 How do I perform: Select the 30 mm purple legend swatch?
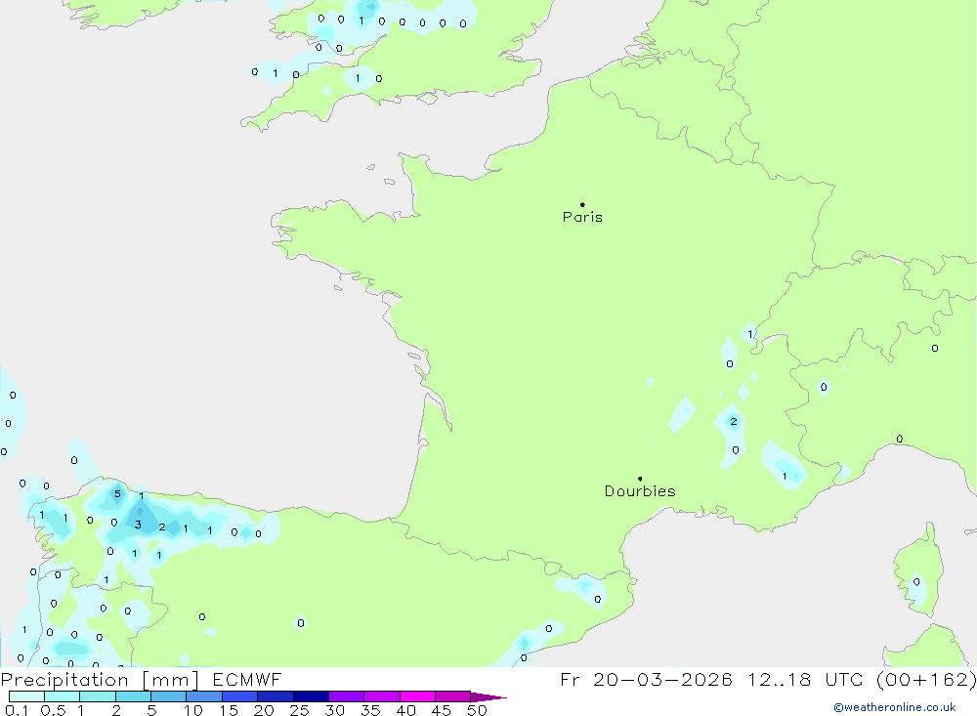point(346,696)
